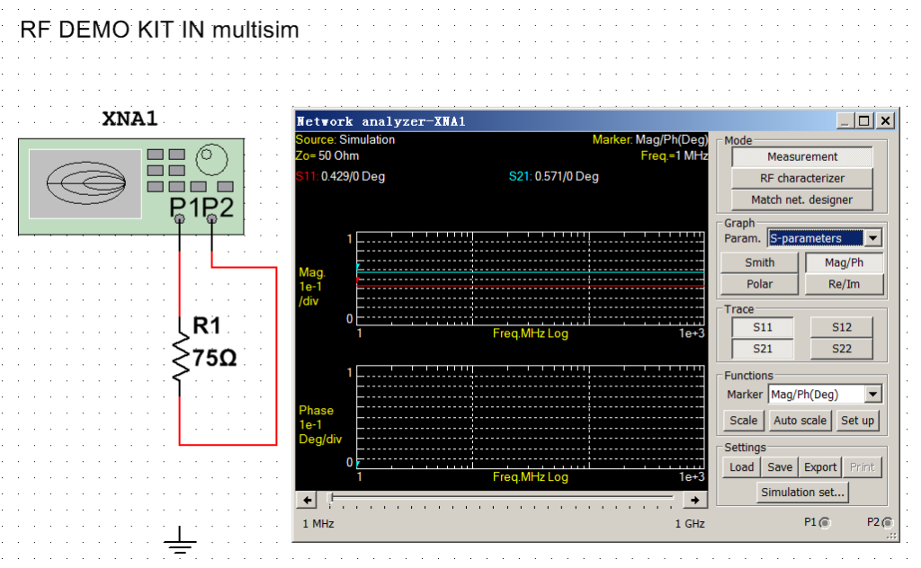This screenshot has width=921, height=568.
Task: Select the R1 75Ω resistor symbol
Action: [180, 356]
